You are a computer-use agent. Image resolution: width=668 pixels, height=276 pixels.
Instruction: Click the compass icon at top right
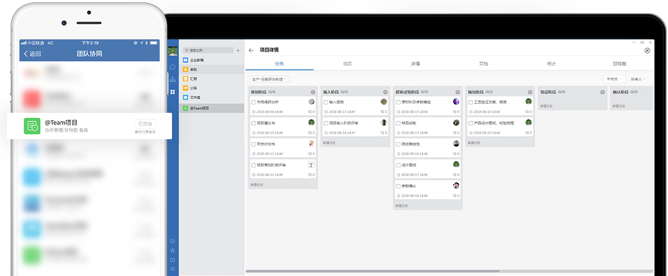(x=647, y=51)
